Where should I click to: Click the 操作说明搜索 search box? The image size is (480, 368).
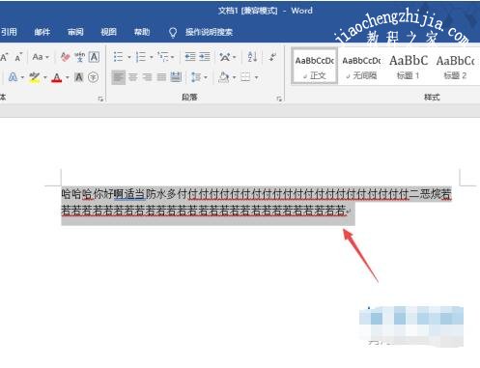pos(209,32)
